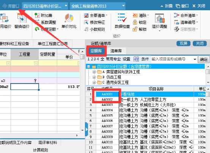Open the search field dropdown arrow
This screenshot has width=210, height=153.
pyautogui.click(x=195, y=59)
